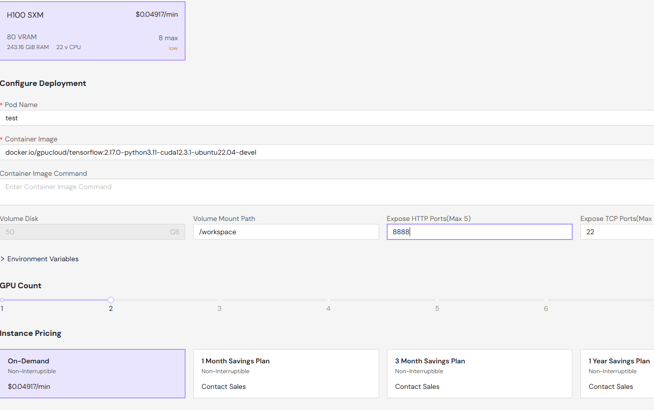
Task: Select the 1 Year Savings Plan
Action: point(618,374)
